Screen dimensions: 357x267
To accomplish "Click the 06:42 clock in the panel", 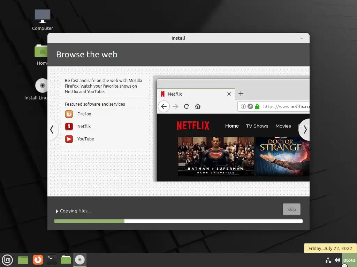I will [x=349, y=260].
